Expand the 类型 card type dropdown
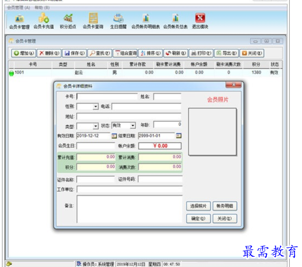The width and height of the screenshot is (302, 267). (95, 126)
